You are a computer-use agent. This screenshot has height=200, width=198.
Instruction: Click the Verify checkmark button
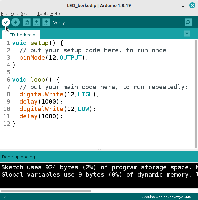pos(6,22)
